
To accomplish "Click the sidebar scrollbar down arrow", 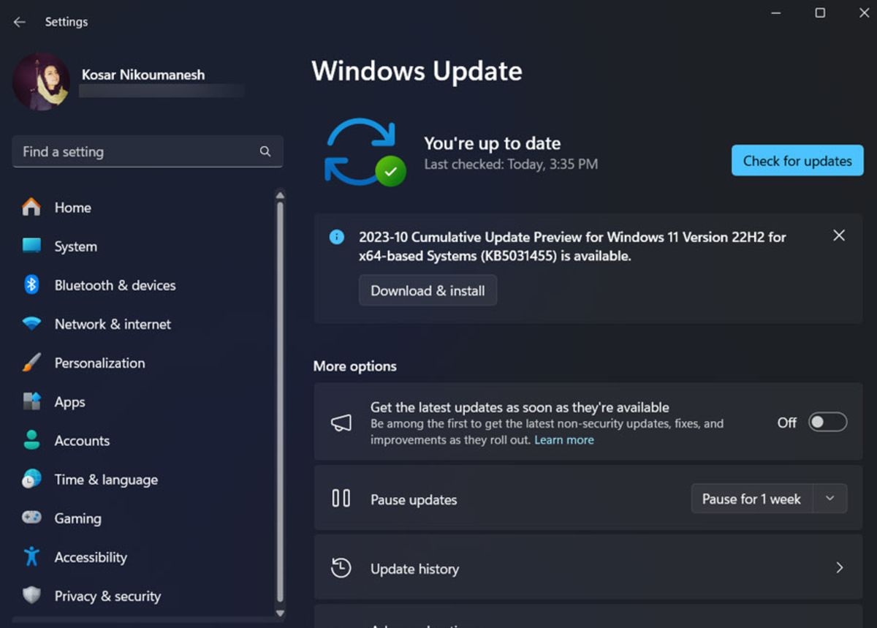I will (x=280, y=613).
